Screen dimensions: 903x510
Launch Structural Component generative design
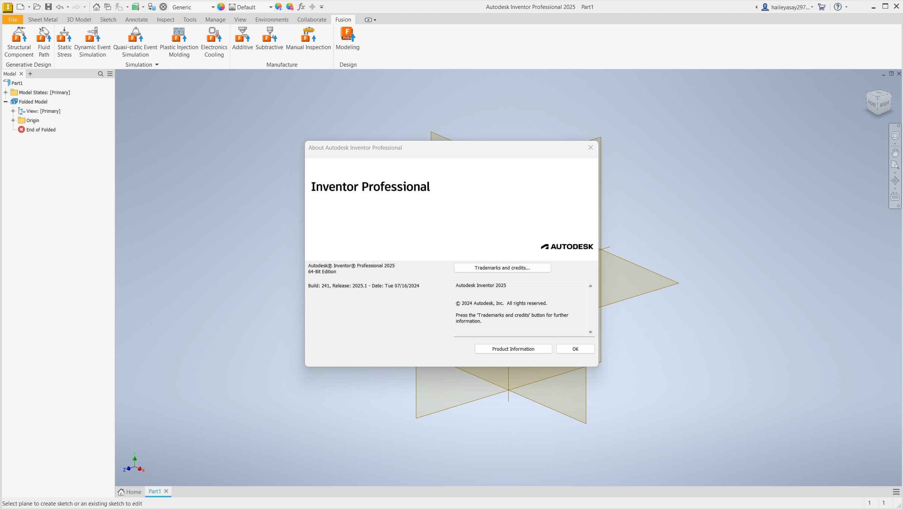19,42
